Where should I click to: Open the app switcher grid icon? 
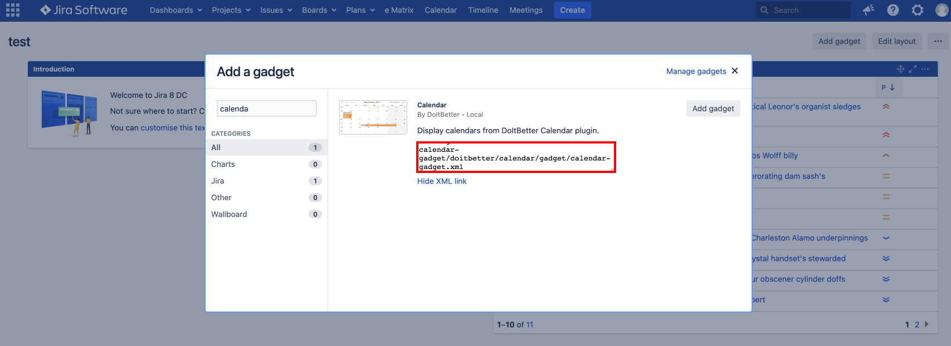13,10
